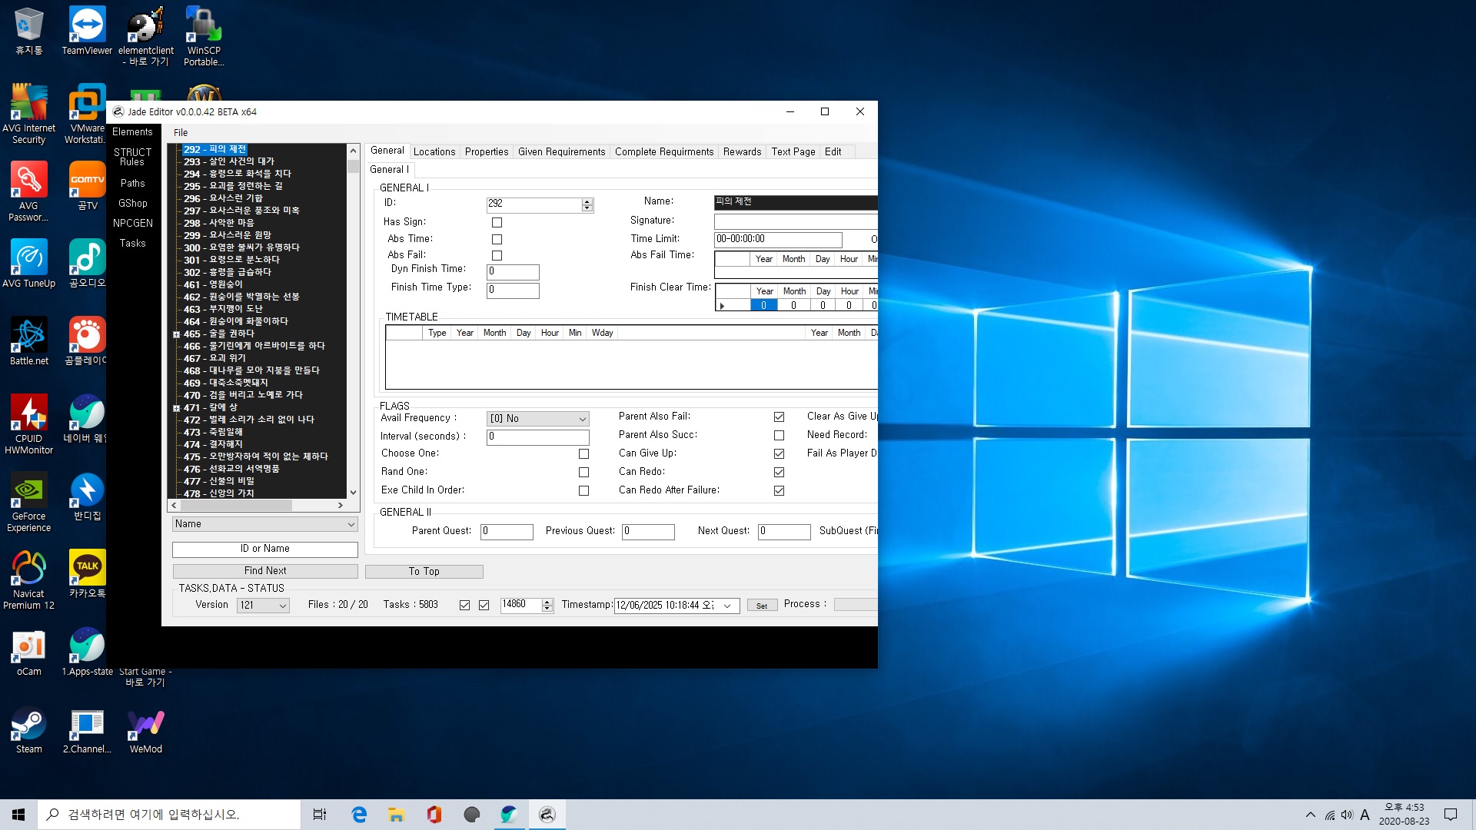Click the ID or Name search field
This screenshot has height=830, width=1476.
click(265, 549)
